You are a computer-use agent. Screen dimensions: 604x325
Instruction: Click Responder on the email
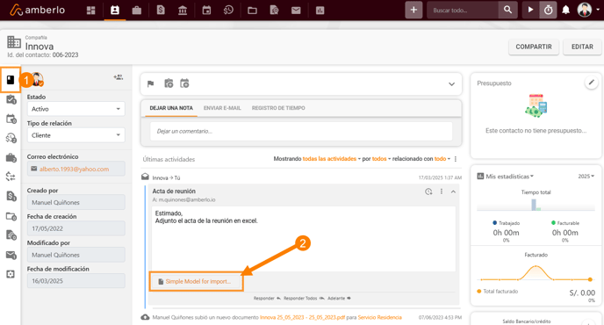click(x=267, y=298)
